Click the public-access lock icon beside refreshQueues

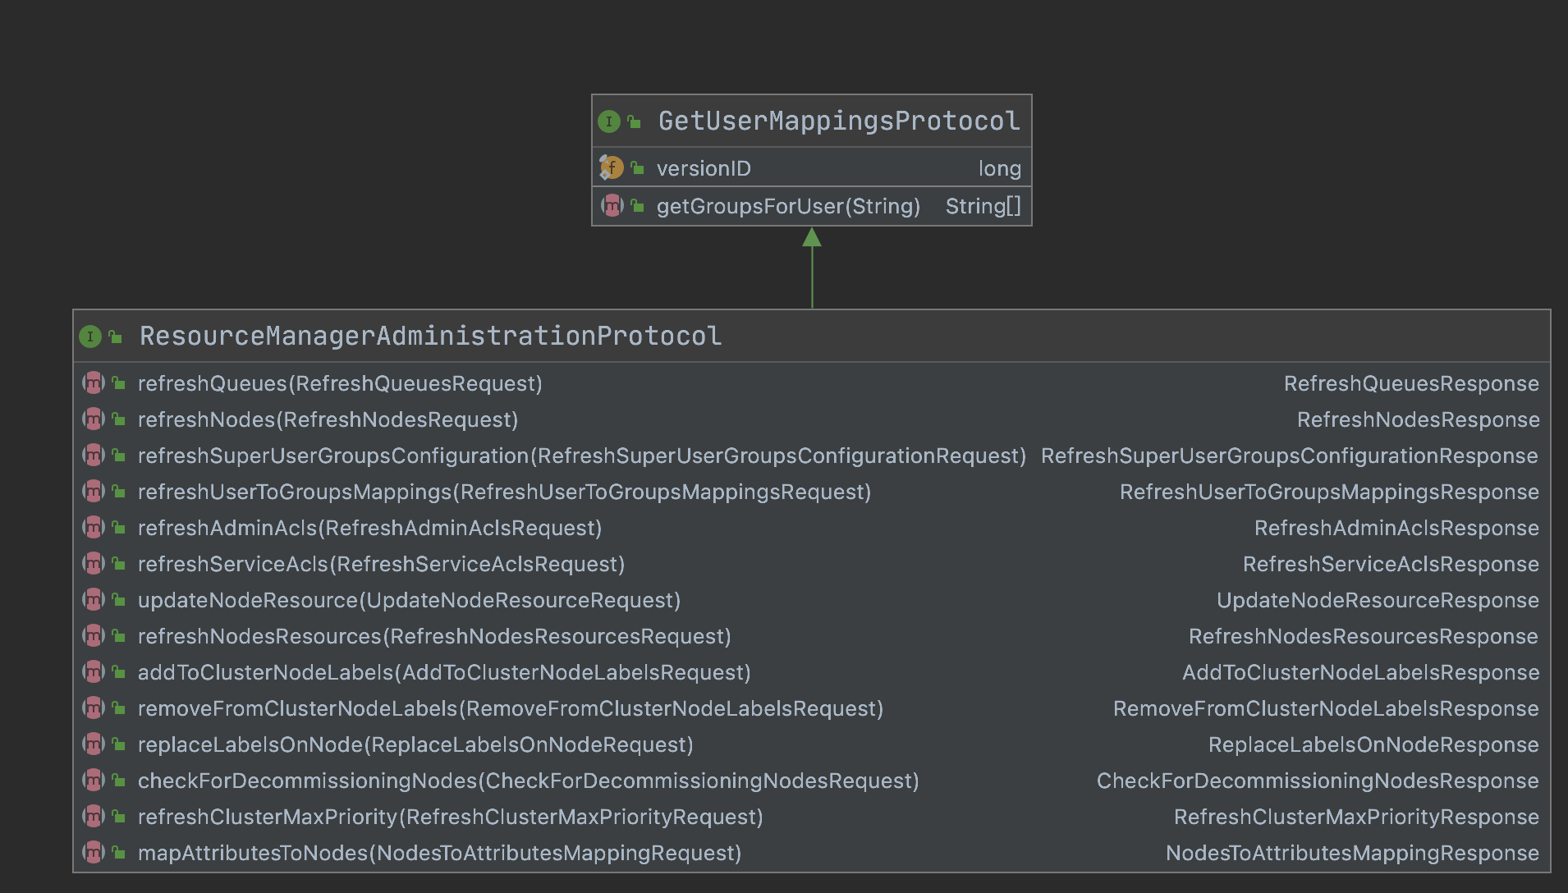[x=119, y=382]
